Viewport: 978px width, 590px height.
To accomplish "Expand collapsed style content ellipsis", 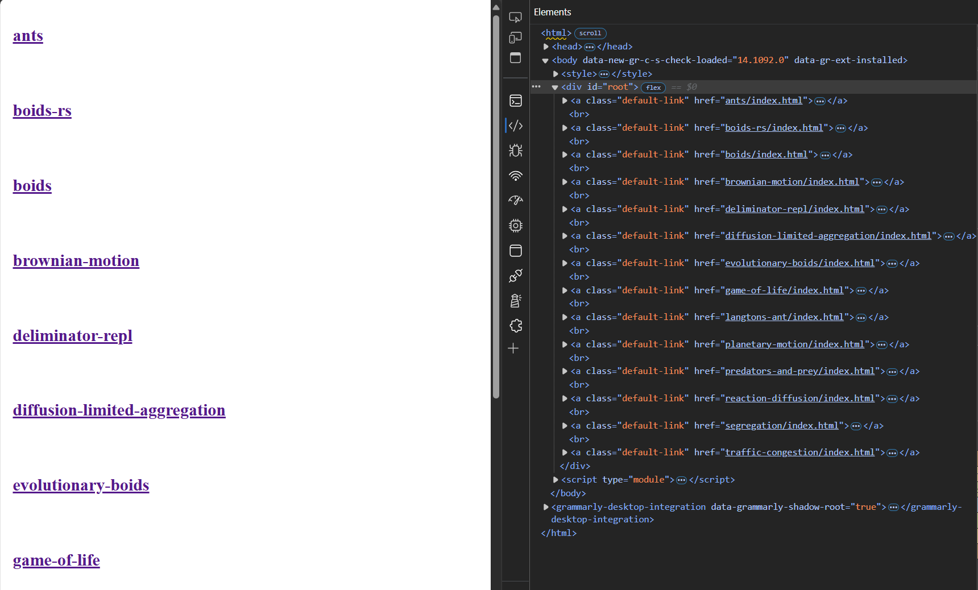I will (x=604, y=74).
